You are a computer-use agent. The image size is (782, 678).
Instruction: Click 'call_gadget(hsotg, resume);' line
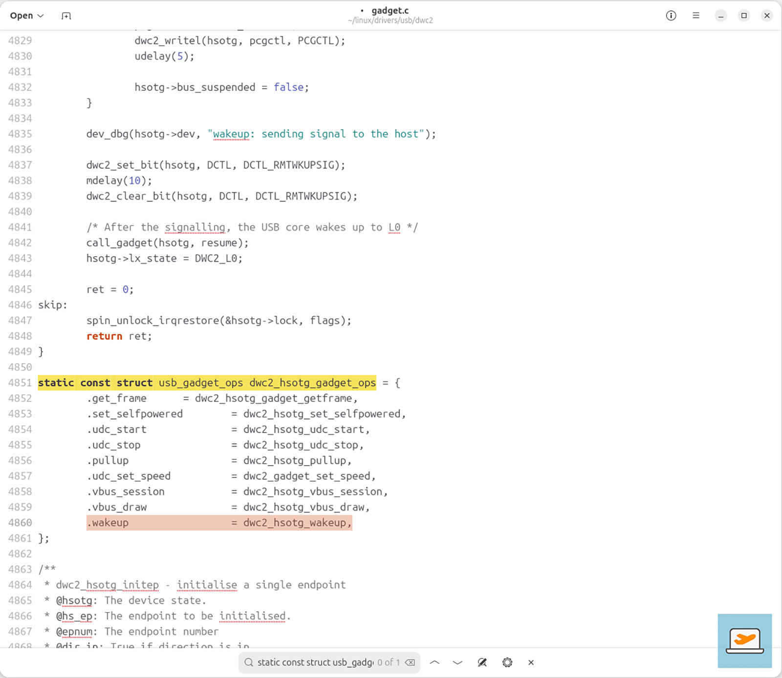click(x=168, y=243)
